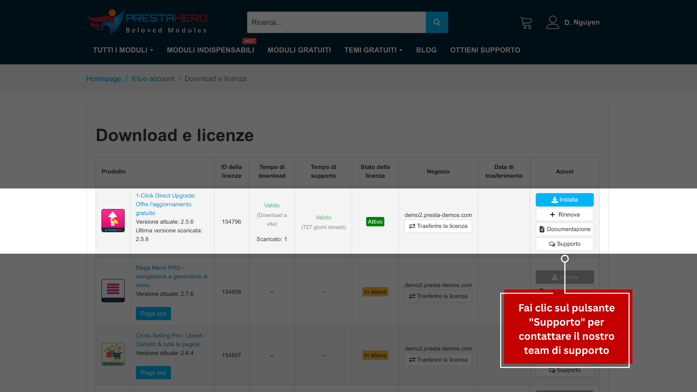Image resolution: width=697 pixels, height=392 pixels.
Task: Click the user account avatar icon
Action: point(553,23)
